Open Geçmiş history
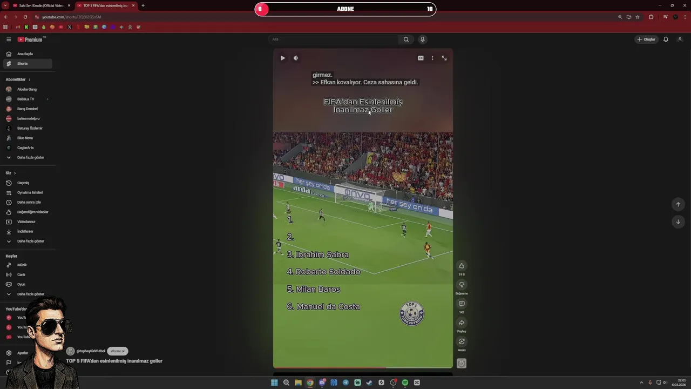Screen dimensions: 691x389 point(27,183)
